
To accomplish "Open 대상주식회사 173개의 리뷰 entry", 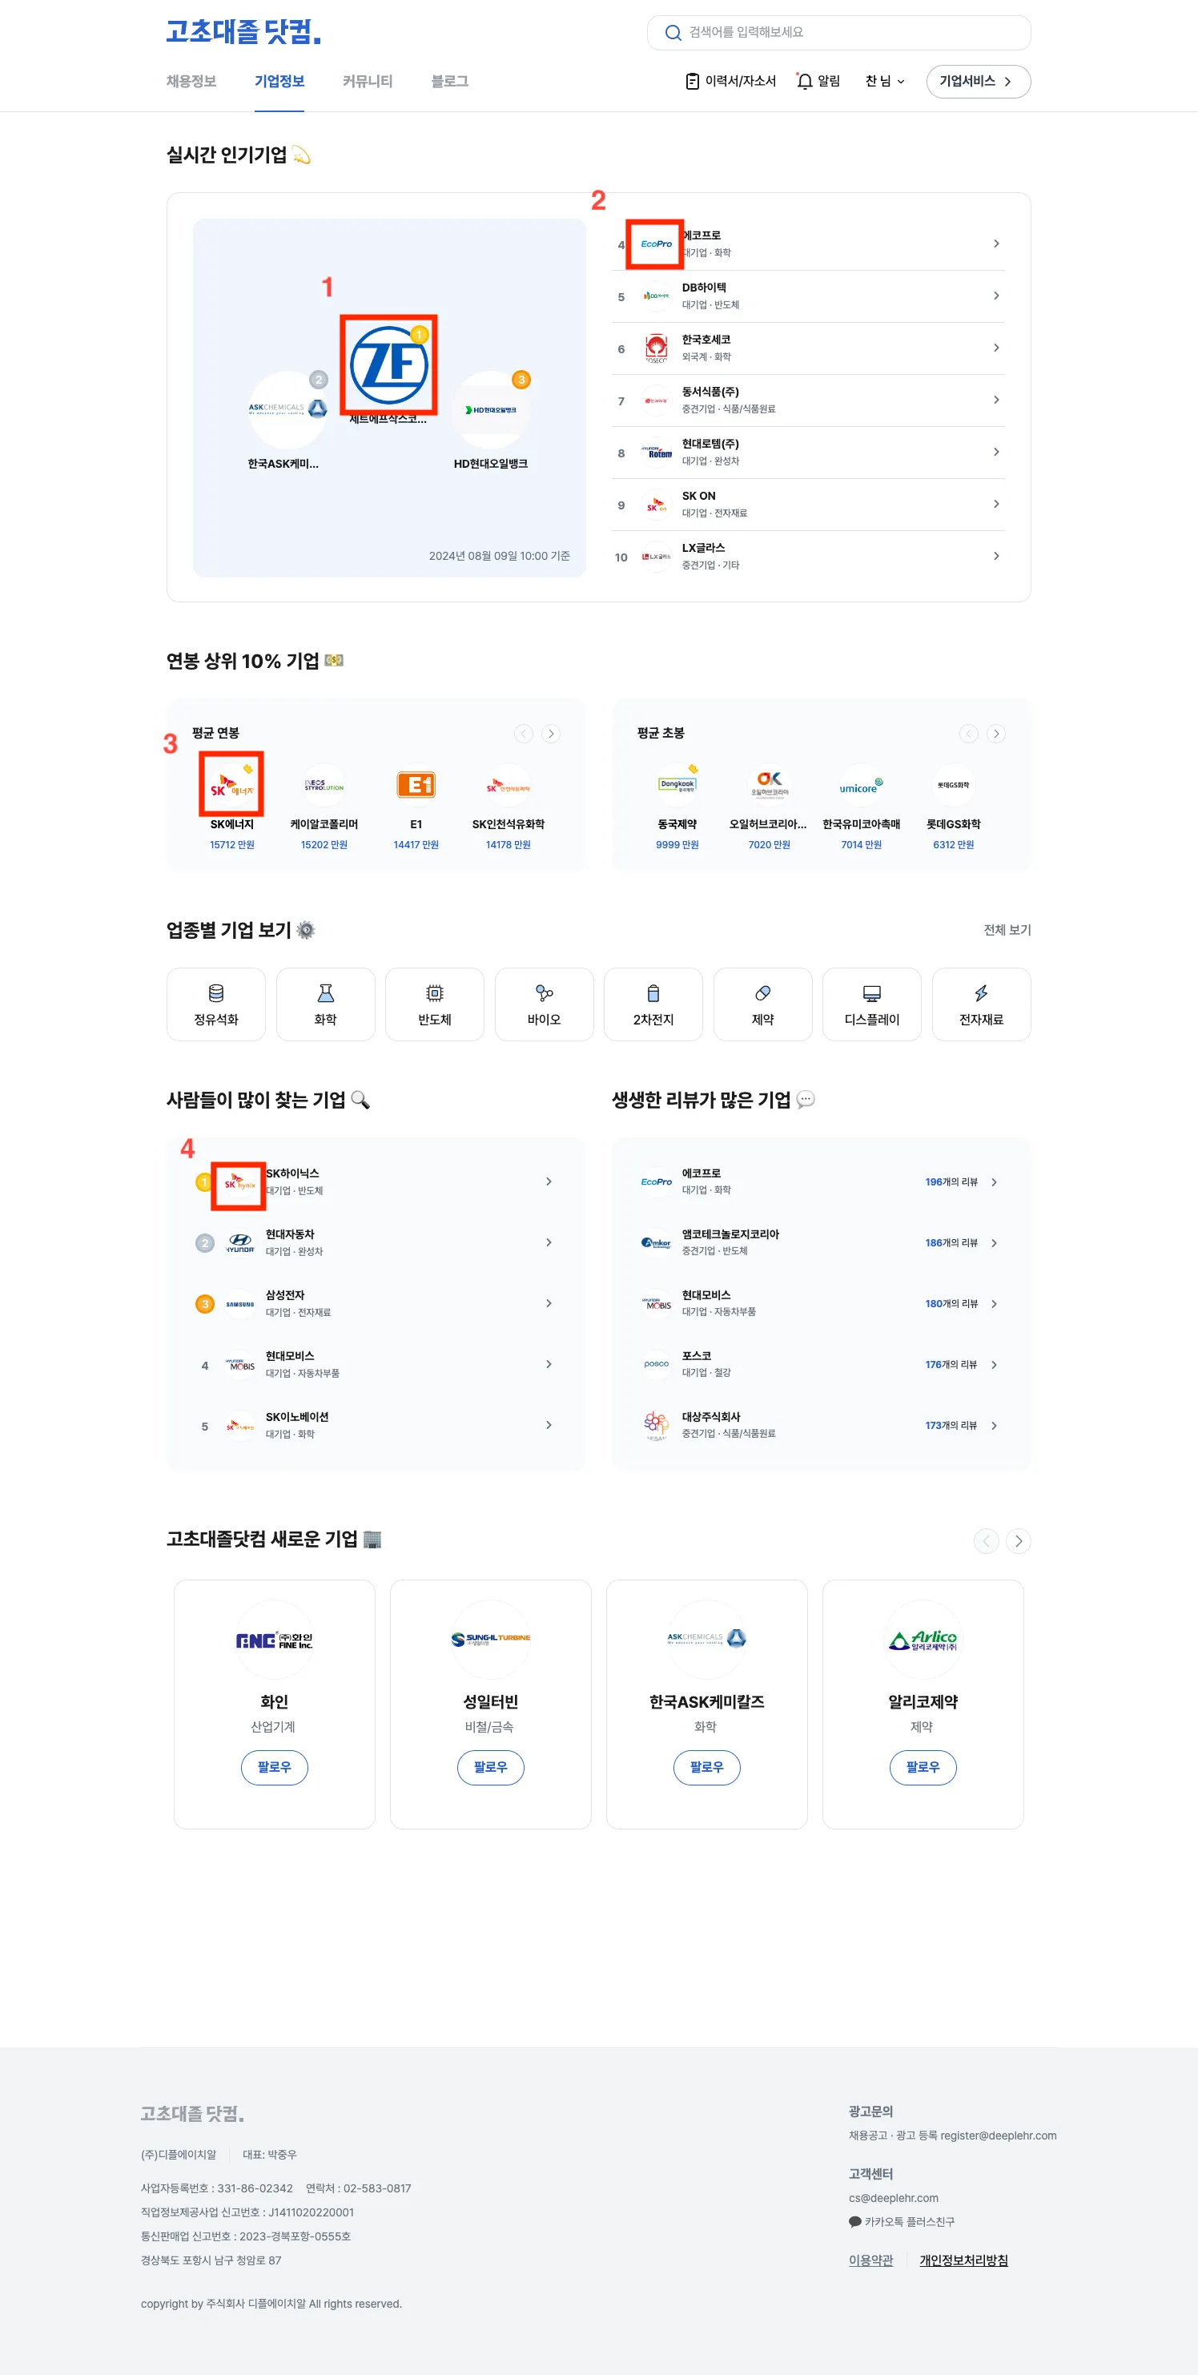I will point(820,1425).
